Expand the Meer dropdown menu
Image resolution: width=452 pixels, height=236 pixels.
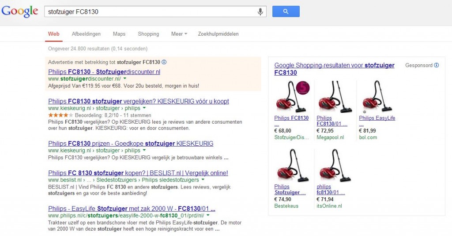[x=179, y=34]
